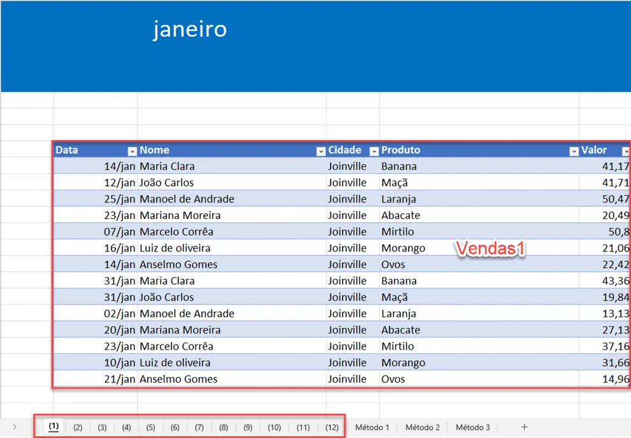Switch to sheet tab (7)
This screenshot has height=438, width=631.
click(x=199, y=427)
